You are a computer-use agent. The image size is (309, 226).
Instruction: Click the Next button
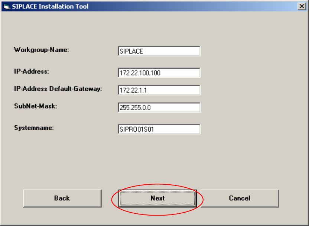point(157,198)
